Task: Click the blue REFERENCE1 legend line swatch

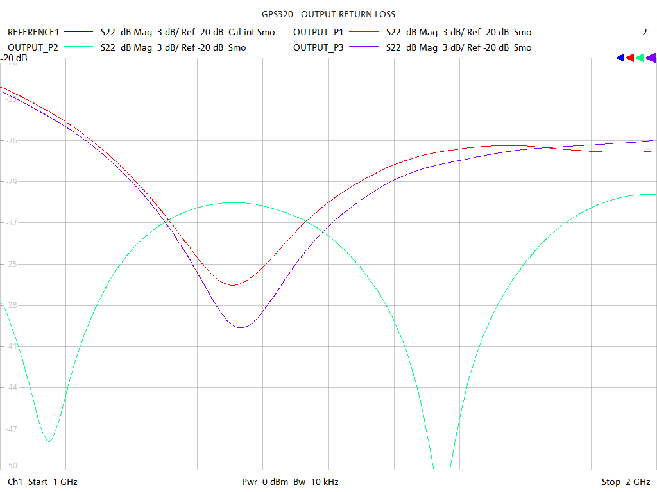Action: coord(78,32)
